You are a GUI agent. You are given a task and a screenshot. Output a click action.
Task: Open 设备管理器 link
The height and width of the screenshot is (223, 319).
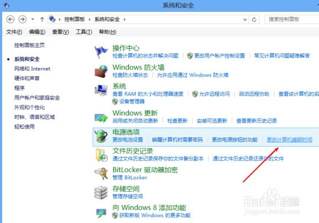[132, 102]
